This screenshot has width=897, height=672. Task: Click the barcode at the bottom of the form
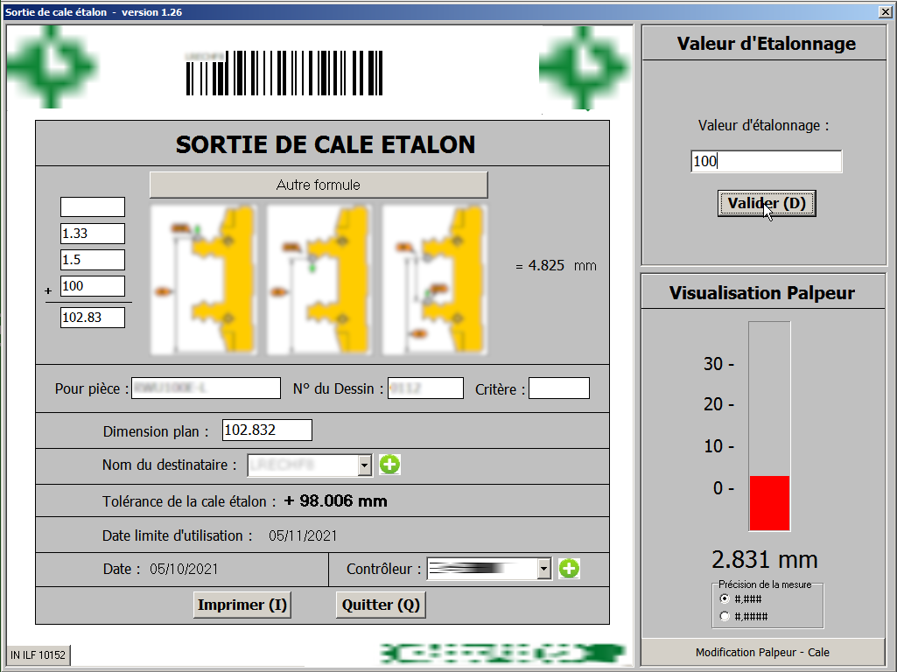coord(501,652)
